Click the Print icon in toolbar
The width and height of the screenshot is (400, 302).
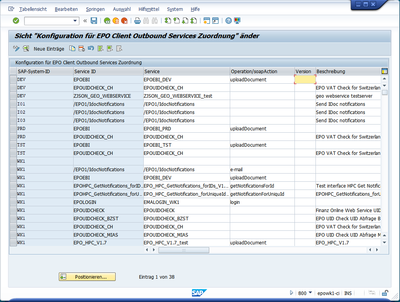tap(137, 21)
